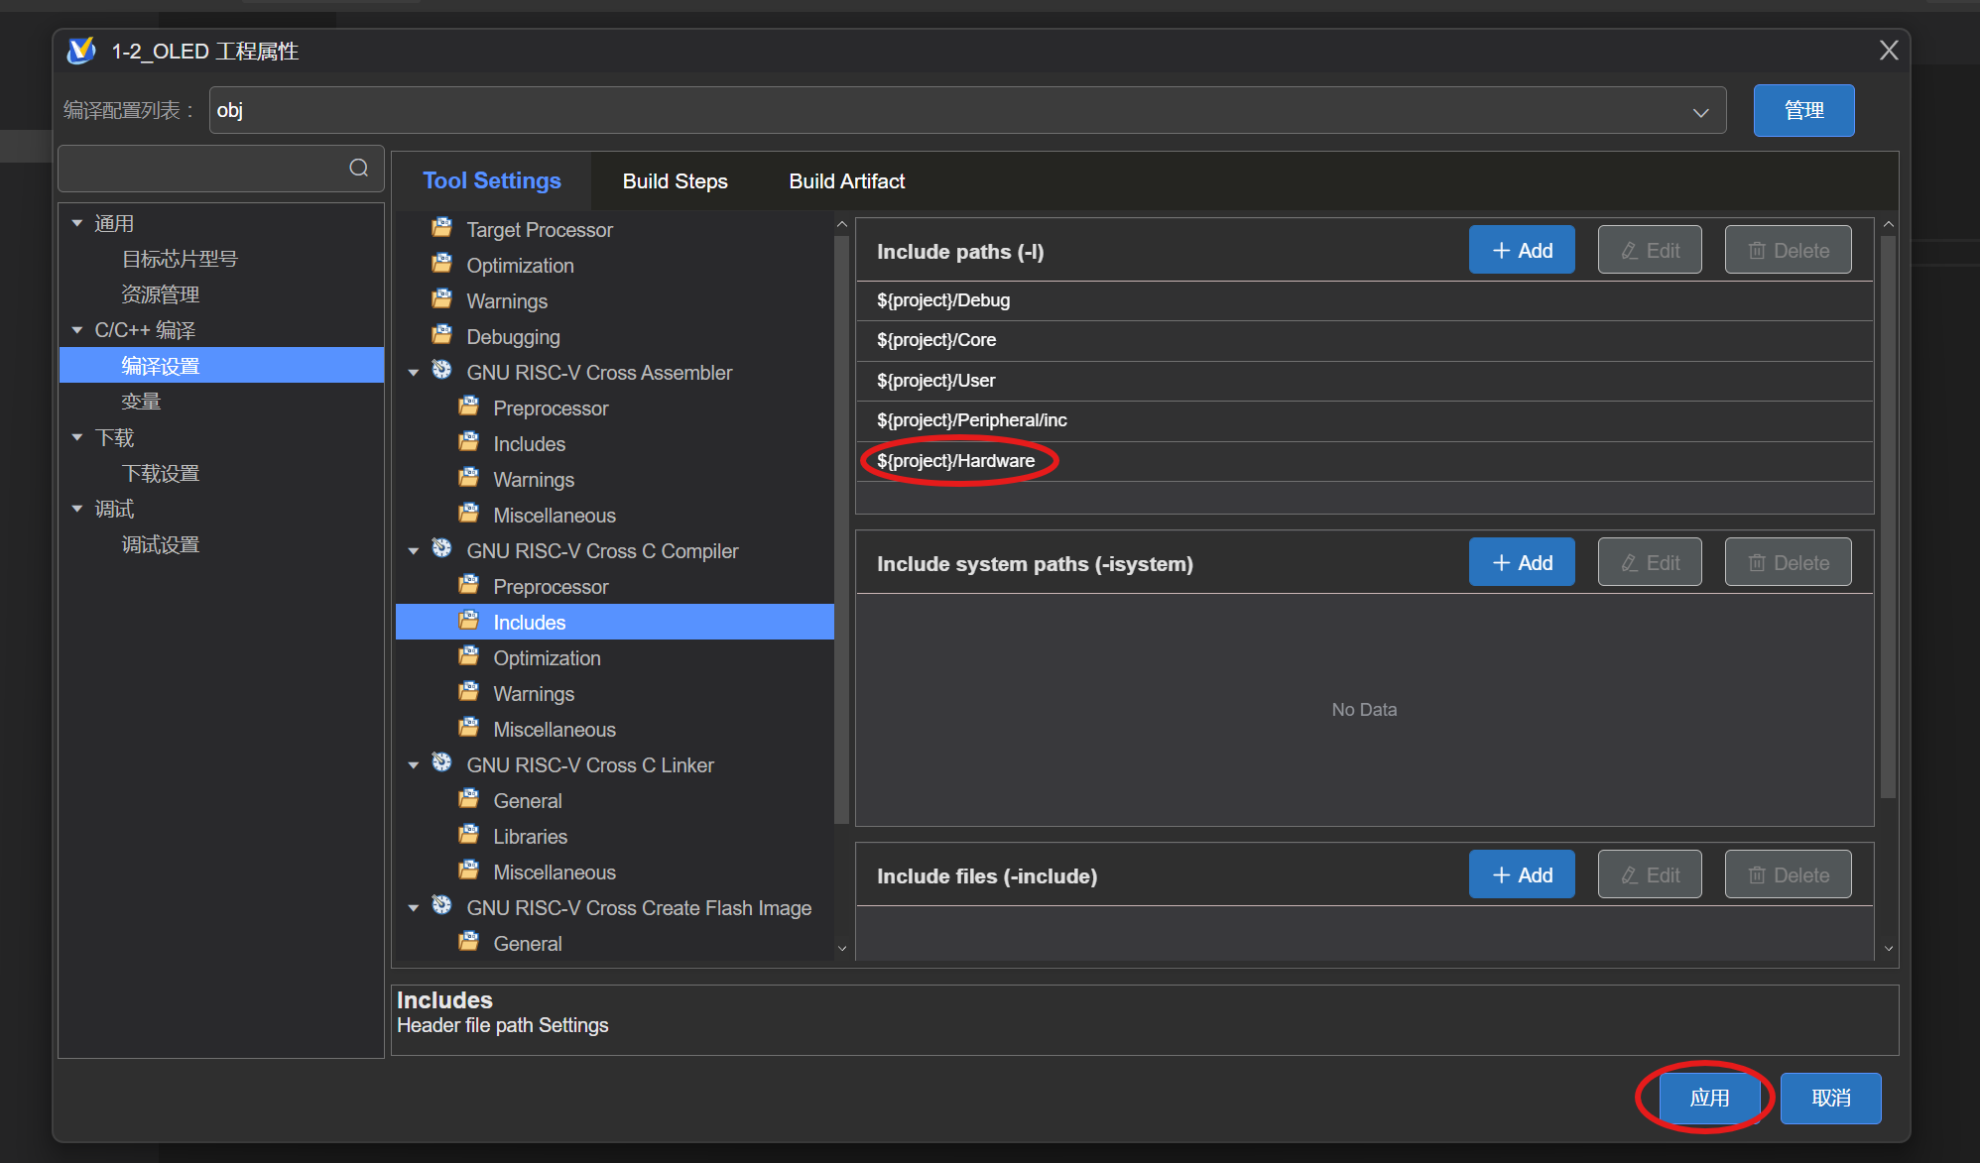Viewport: 1980px width, 1163px height.
Task: Click the gear icon of GNU RISC-V Cross C Linker
Action: (442, 763)
